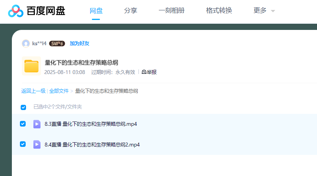
Task: Open the 8.4直播 量化下的生态和生存策略总纲2.mp4 file name
Action: point(92,145)
